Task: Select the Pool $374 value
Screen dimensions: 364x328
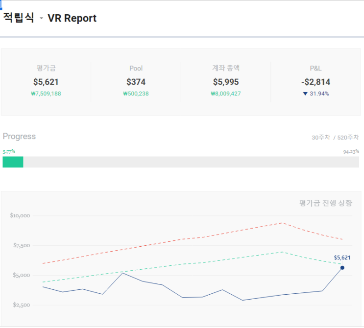Action: click(136, 82)
